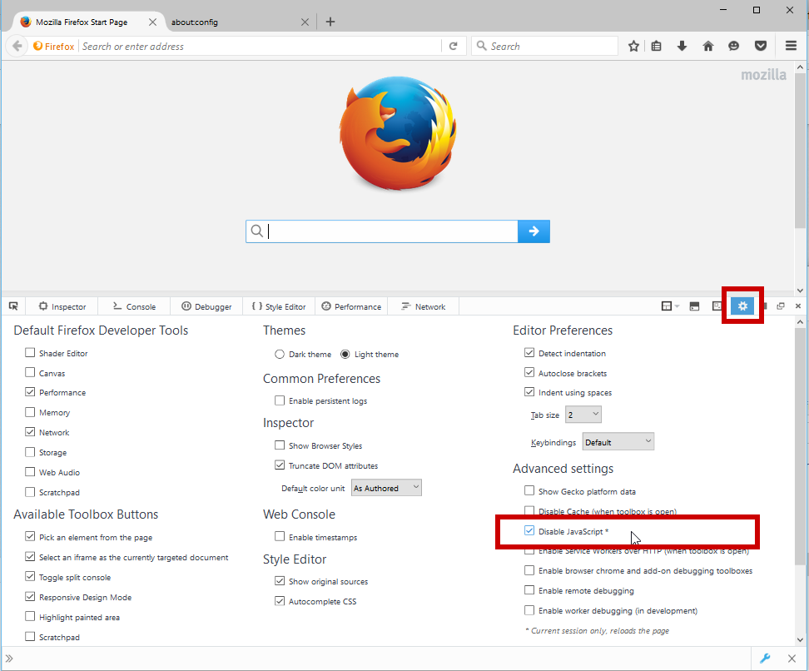
Task: Enable the Storage tool checkbox
Action: [x=30, y=451]
